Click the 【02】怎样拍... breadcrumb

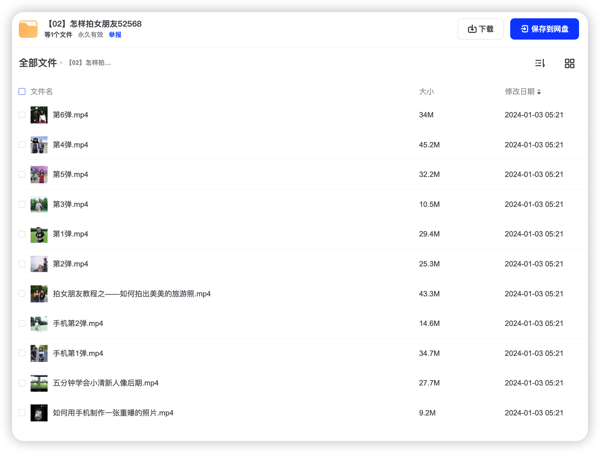pos(89,63)
